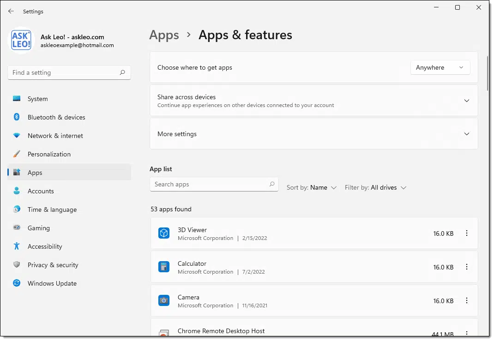Click the Camera app name
494x341 pixels.
click(x=188, y=298)
